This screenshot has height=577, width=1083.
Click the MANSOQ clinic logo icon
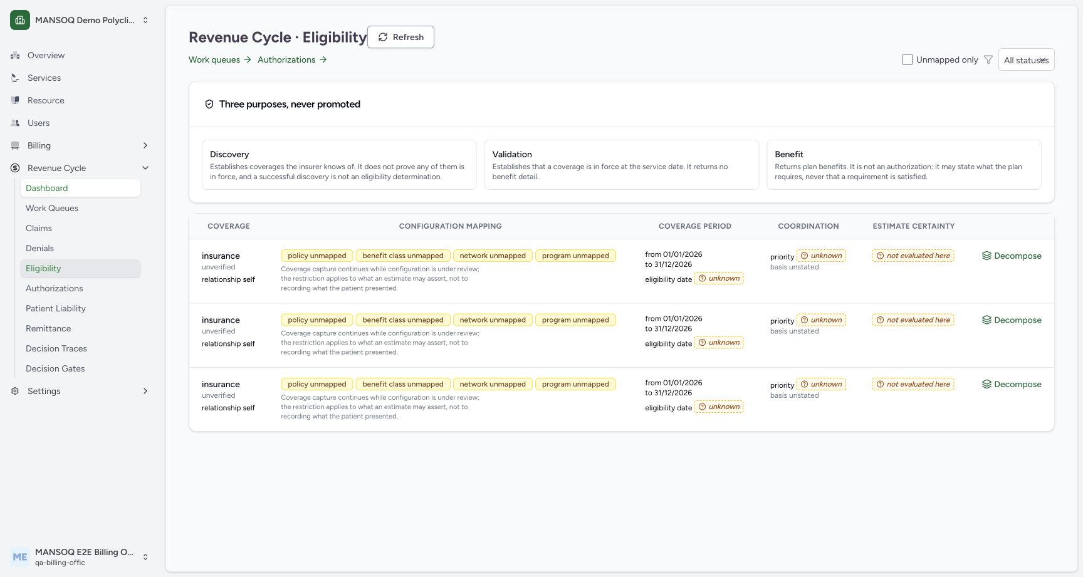point(20,20)
